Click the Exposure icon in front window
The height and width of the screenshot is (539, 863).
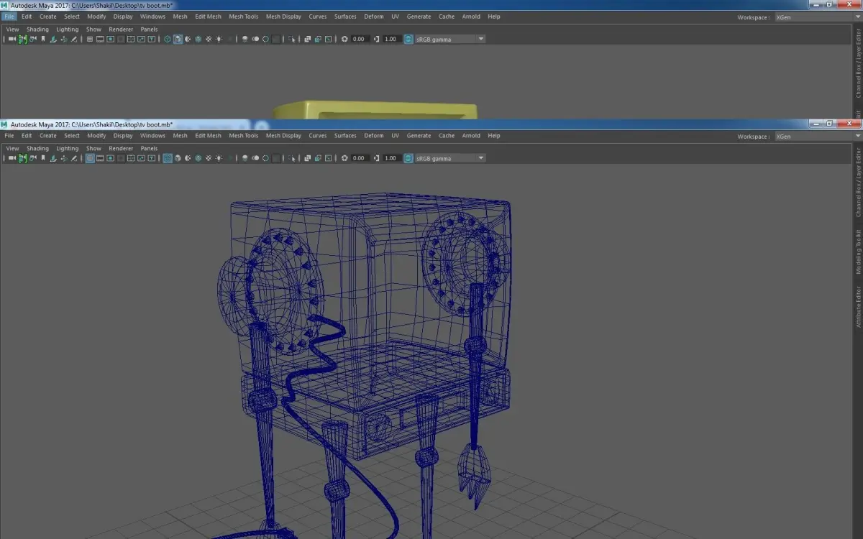click(344, 158)
